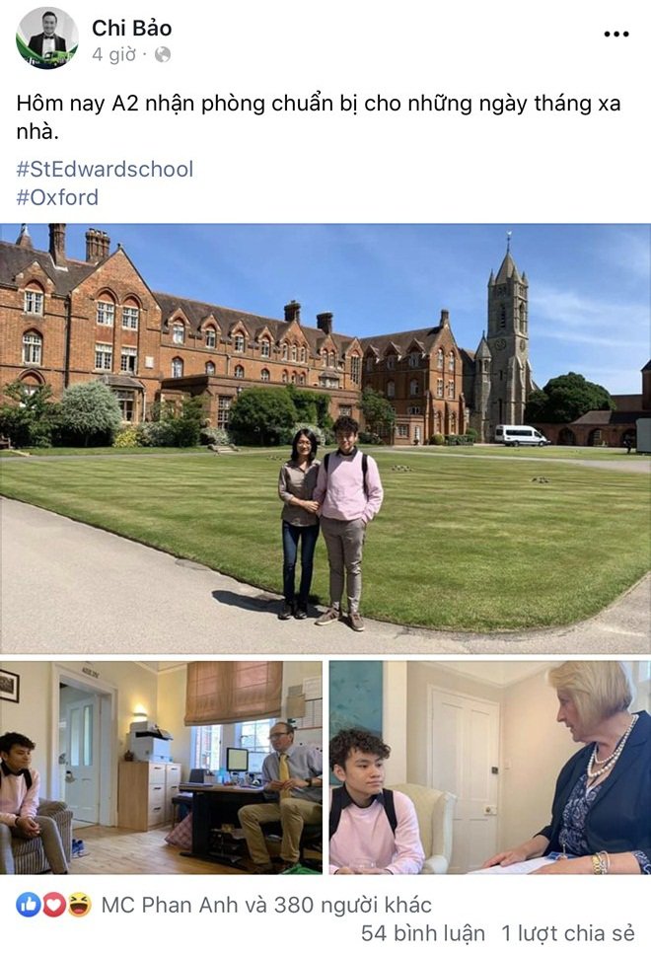Open the Chi Bảo profile name link
Screen dimensions: 651x953
pos(131,29)
